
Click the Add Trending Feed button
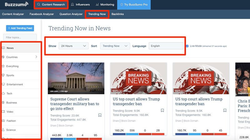pos(20,28)
